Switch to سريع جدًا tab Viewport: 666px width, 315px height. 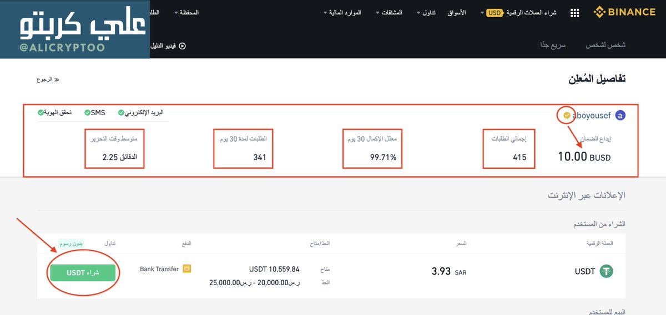click(x=553, y=45)
